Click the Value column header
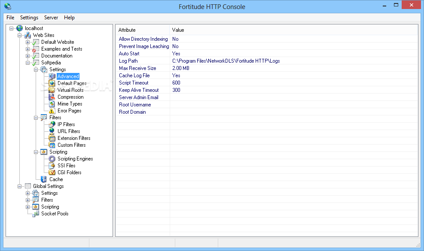 click(294, 30)
